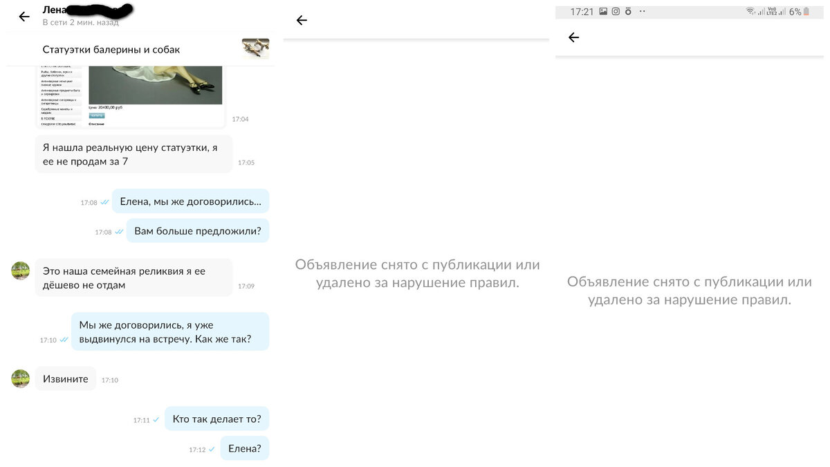Tap removed-listing notice in the middle screen
Viewport: 830px width, 467px height.
417,273
